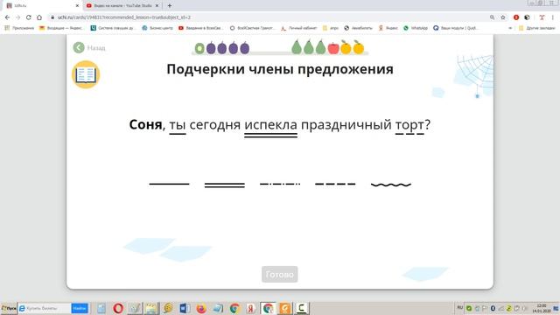Open the browser home page

point(39,17)
